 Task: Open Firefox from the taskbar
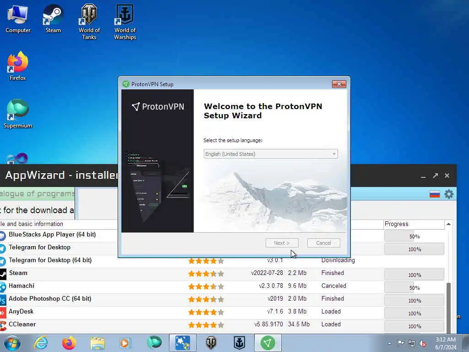[69, 343]
